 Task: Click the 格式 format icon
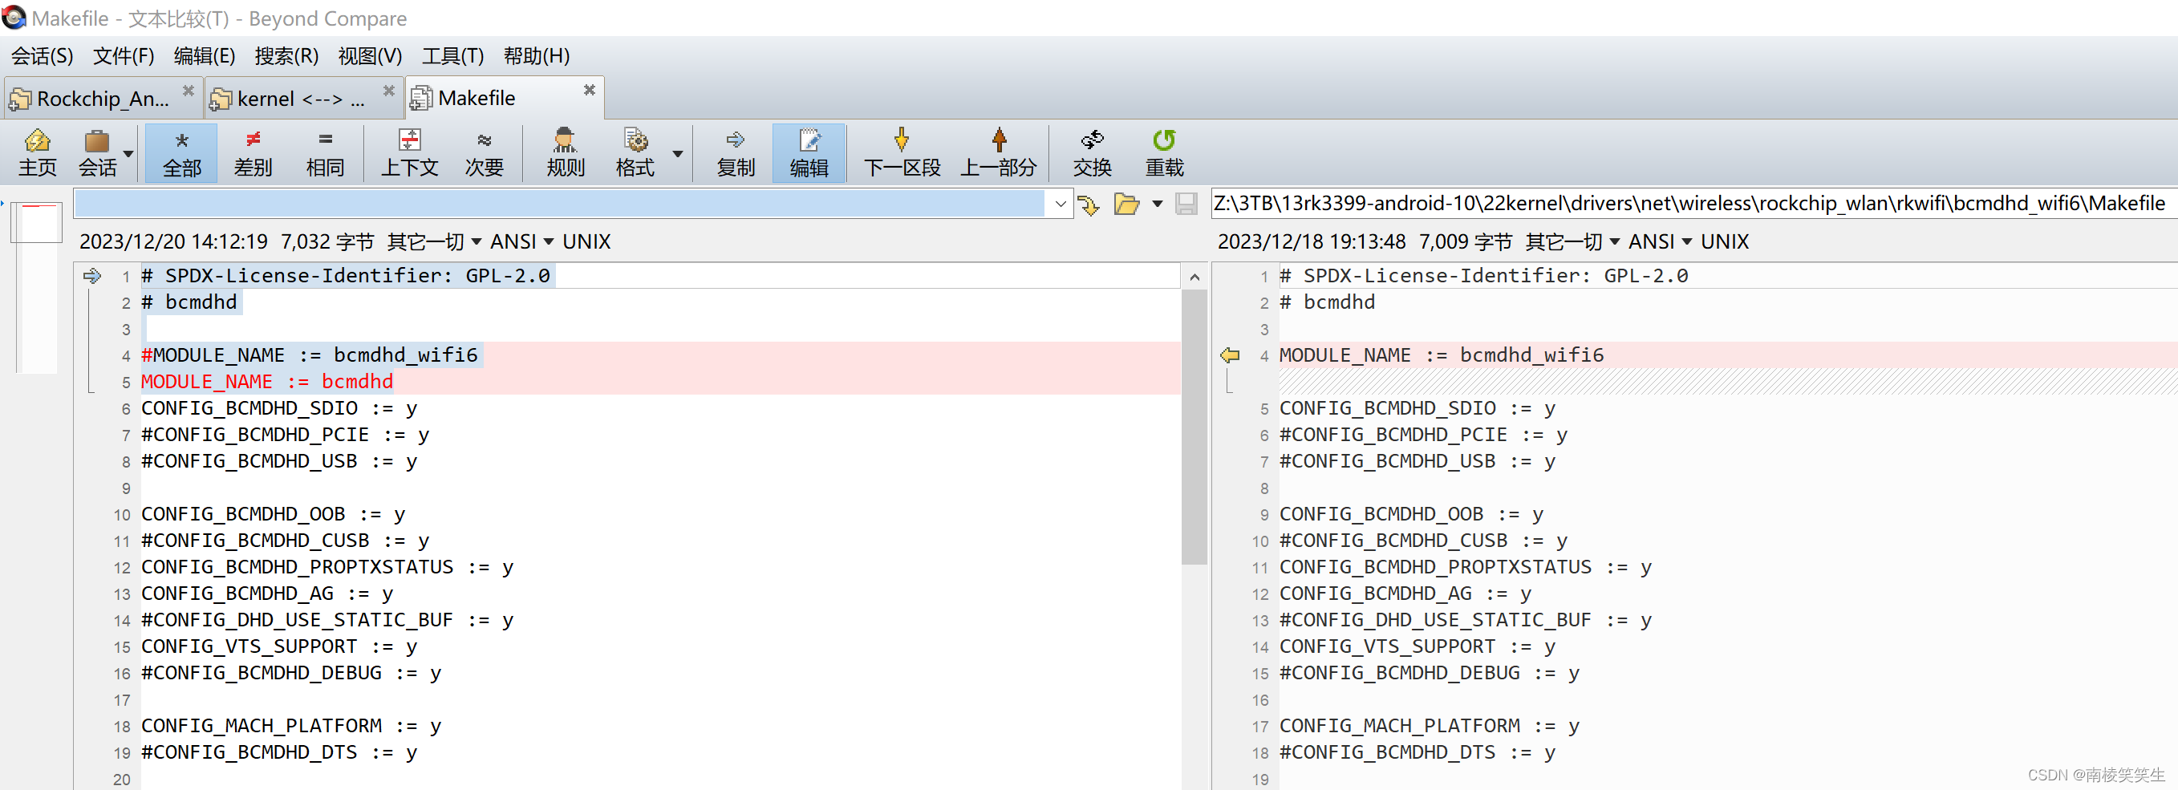(635, 153)
